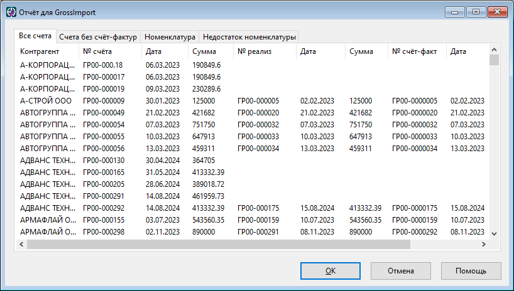Click realization cell 'ГР00-000020'
Viewport: 514px width, 291px height.
pyautogui.click(x=258, y=113)
